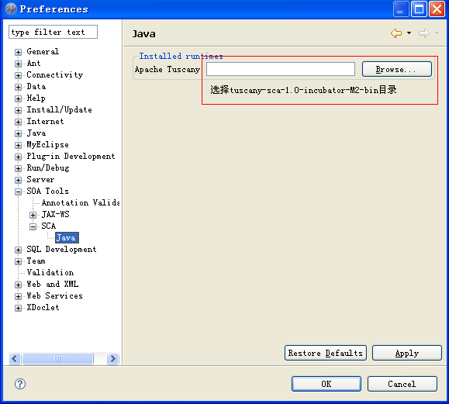Click the Apply button

(407, 353)
